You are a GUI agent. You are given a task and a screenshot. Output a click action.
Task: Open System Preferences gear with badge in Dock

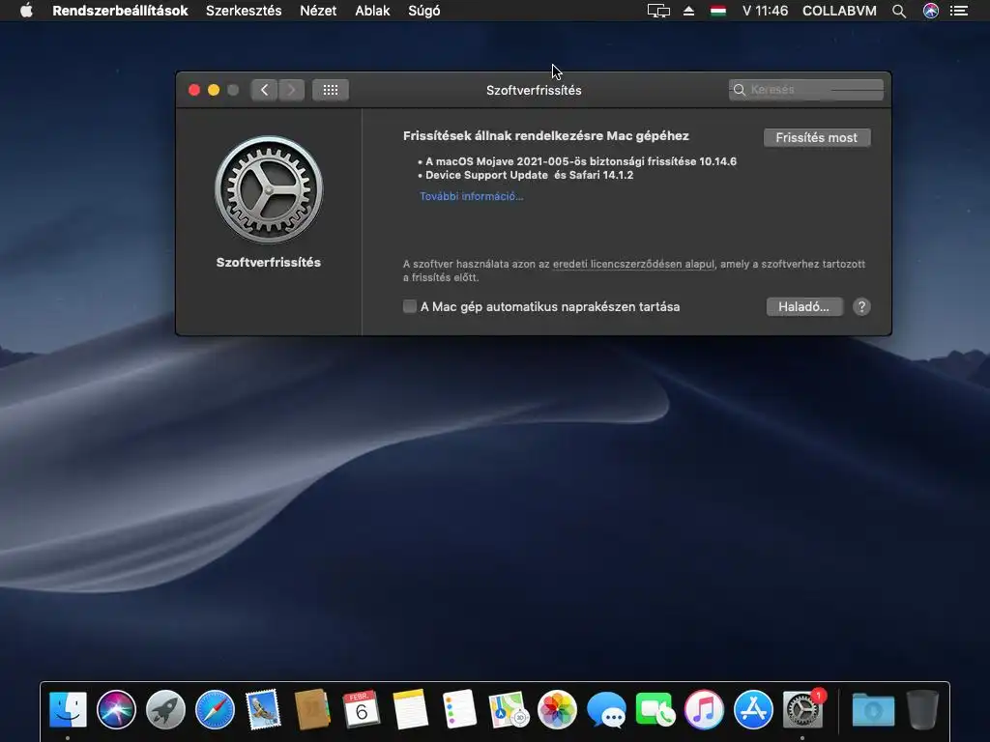802,710
